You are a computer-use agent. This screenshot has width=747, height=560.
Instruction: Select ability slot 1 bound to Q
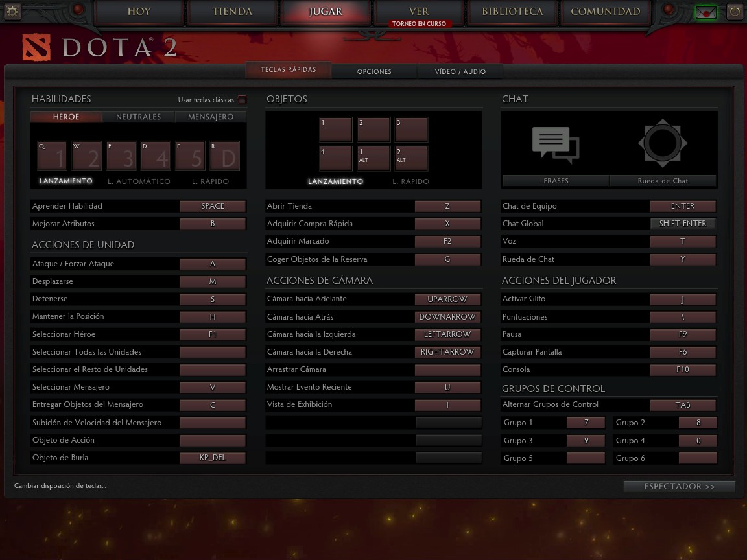(52, 156)
